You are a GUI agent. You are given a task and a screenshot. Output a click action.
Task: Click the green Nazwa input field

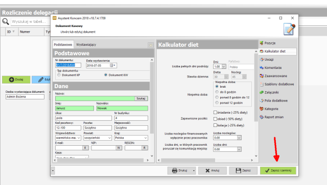95,98
